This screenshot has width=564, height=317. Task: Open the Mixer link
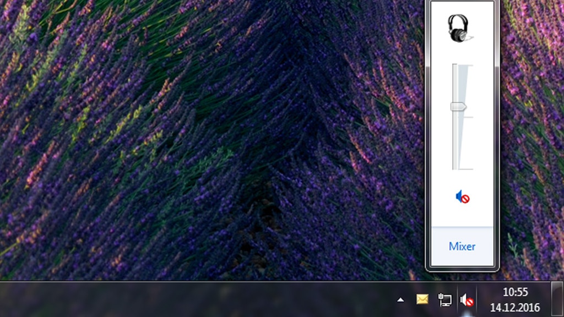pos(462,247)
